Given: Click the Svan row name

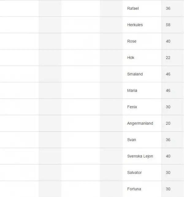Looking at the screenshot, I should point(132,140).
